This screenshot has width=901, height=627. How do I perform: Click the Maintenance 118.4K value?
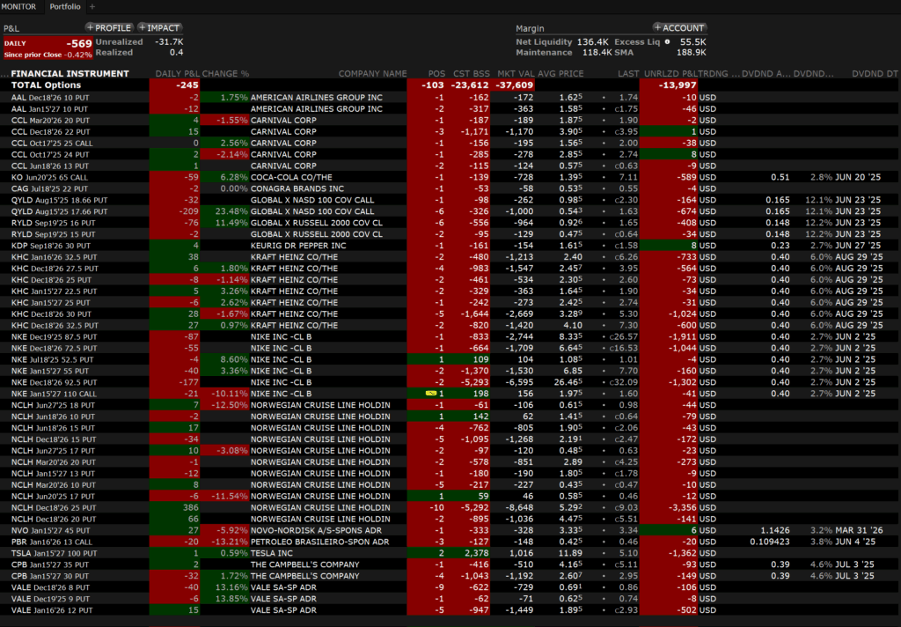click(x=597, y=52)
